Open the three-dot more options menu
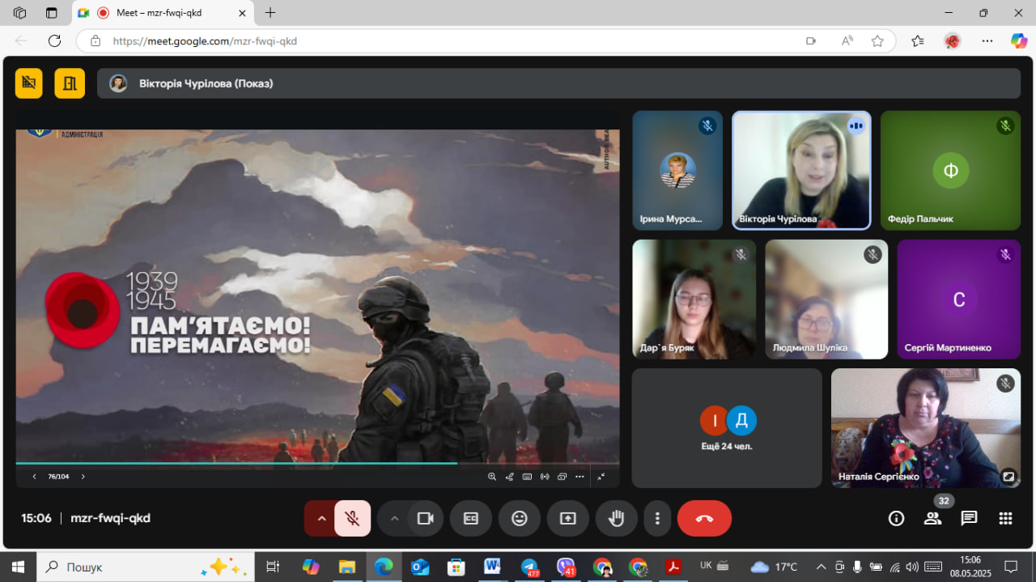Screen dimensions: 1036x582 (x=658, y=518)
